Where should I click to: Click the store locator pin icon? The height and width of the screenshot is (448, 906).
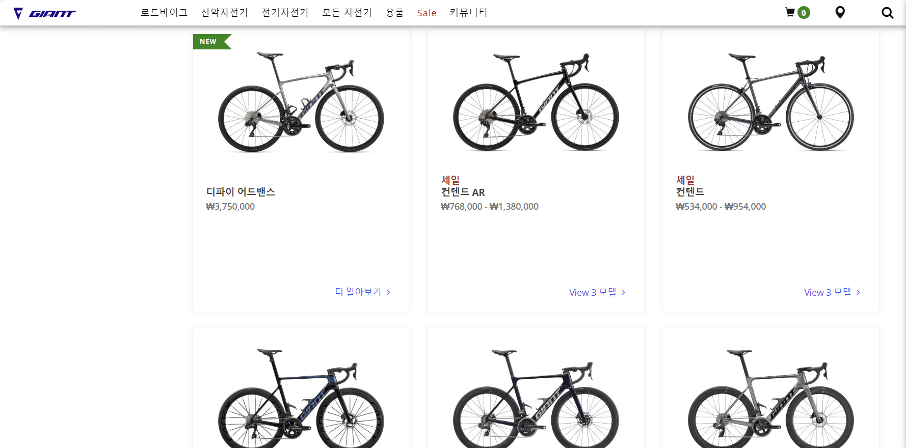coord(840,12)
